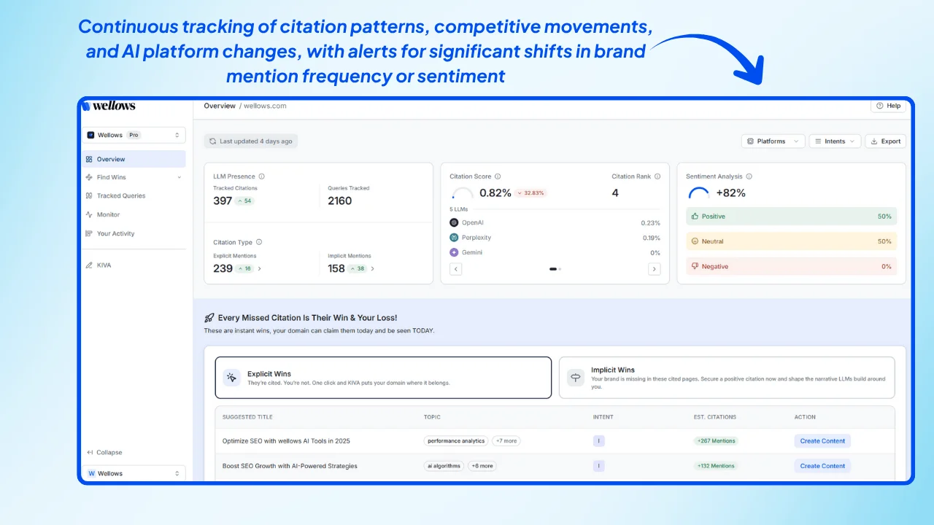This screenshot has width=934, height=525.
Task: Click the Tracked Queries icon
Action: pyautogui.click(x=89, y=195)
